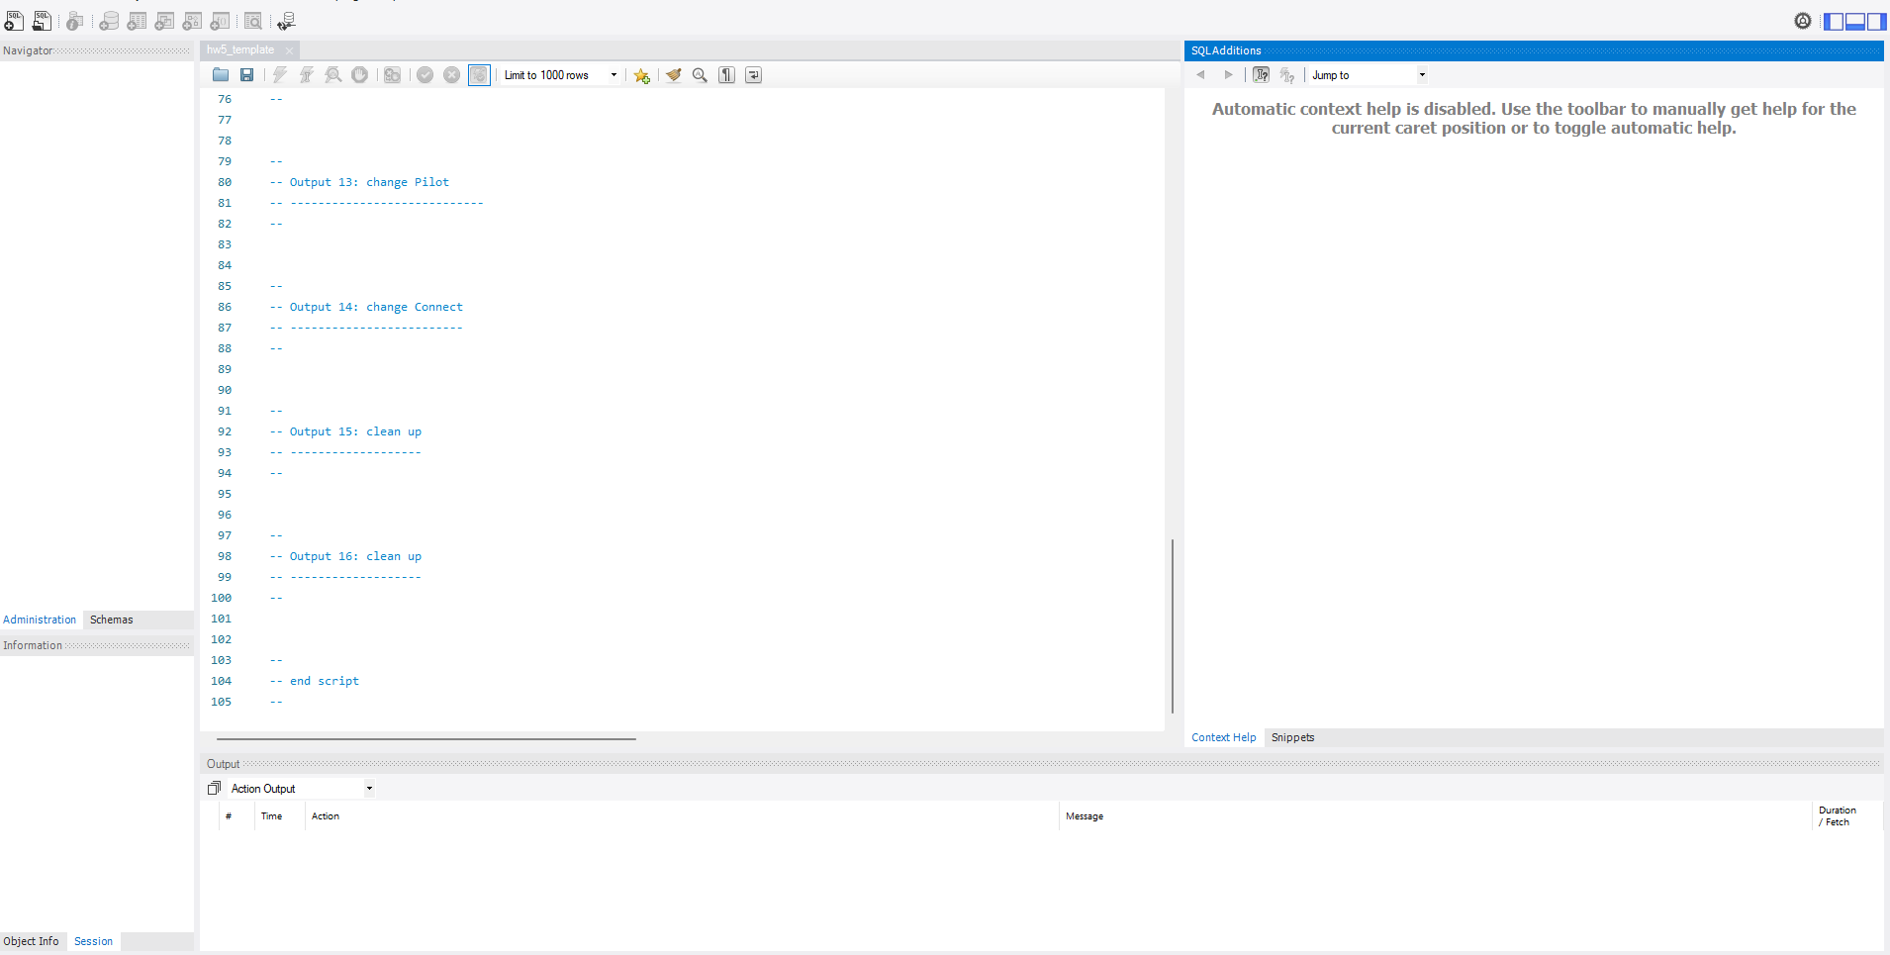Open the Administration panel

[40, 620]
